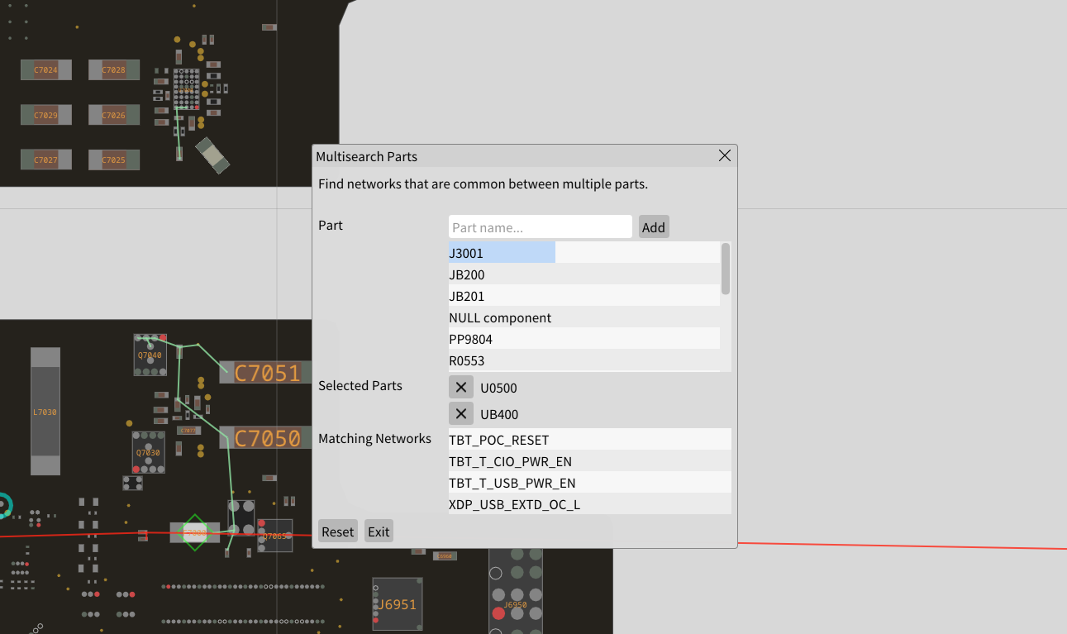The width and height of the screenshot is (1067, 634).
Task: Click the Add part button
Action: pos(653,227)
